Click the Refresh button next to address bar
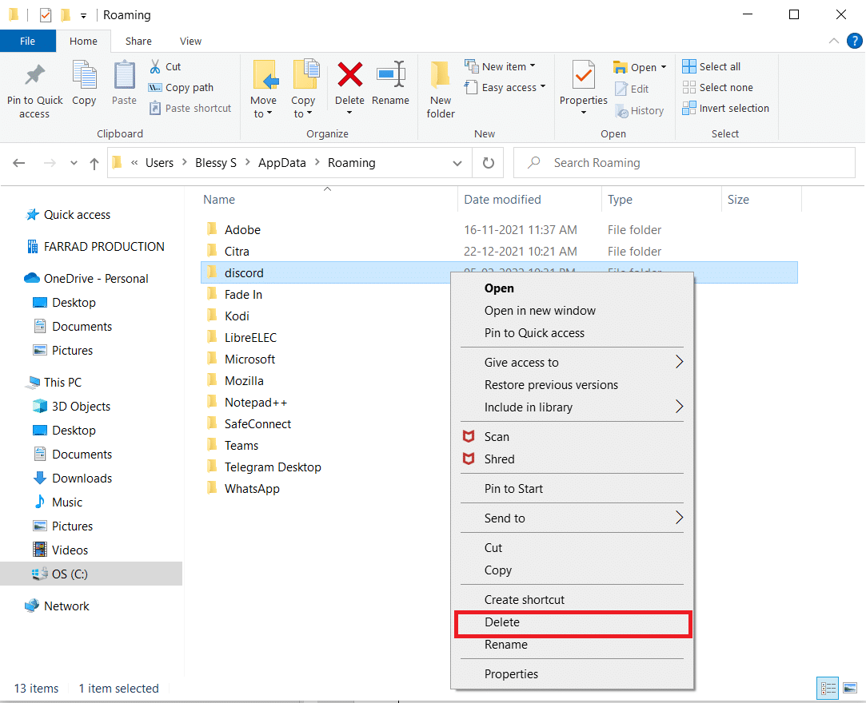The height and width of the screenshot is (703, 866). tap(489, 163)
